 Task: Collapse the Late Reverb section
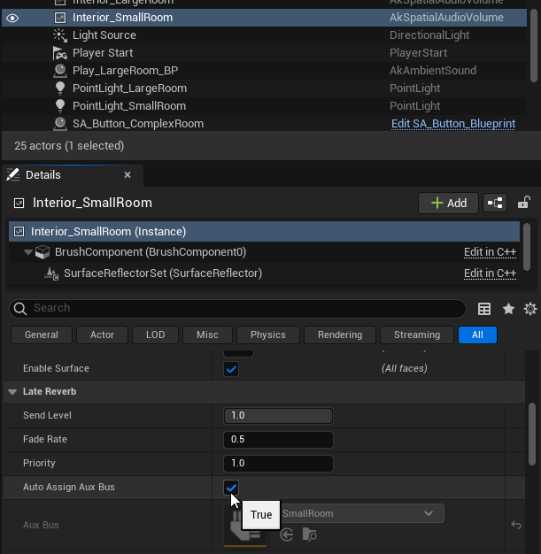[x=13, y=391]
